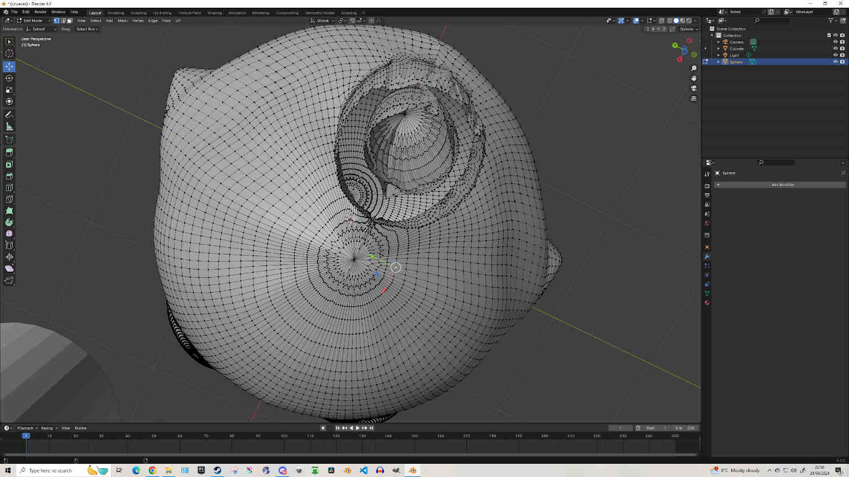Open the Material properties tab icon
Image resolution: width=849 pixels, height=477 pixels.
(x=707, y=303)
